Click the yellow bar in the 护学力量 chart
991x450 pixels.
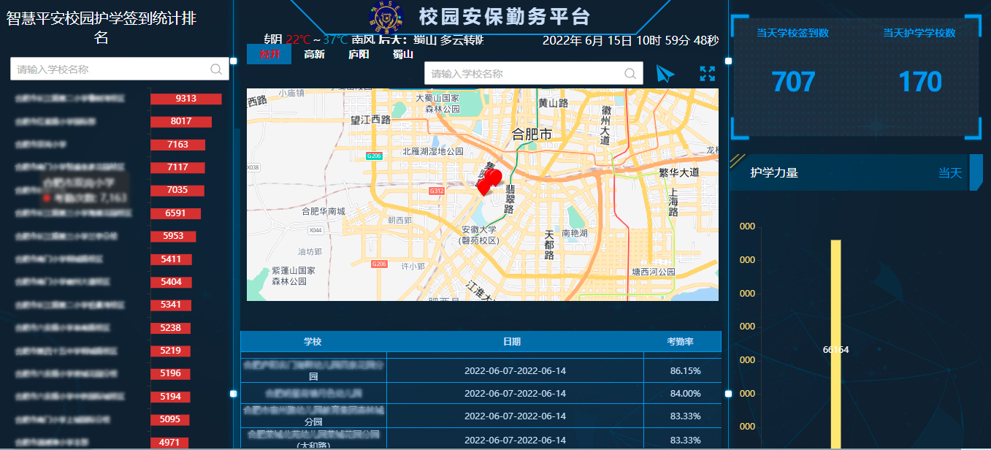coord(835,343)
